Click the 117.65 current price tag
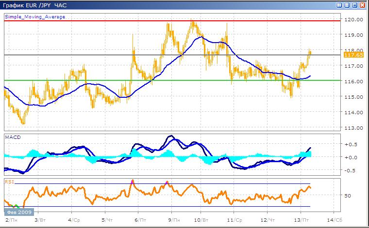 [x=351, y=55]
